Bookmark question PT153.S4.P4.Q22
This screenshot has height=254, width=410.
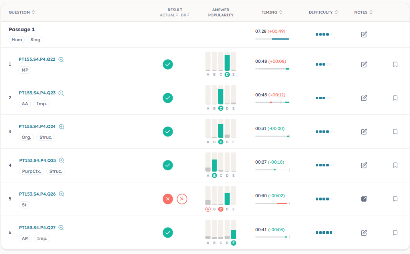pos(395,64)
